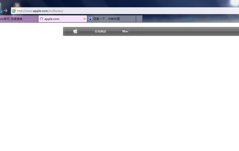This screenshot has width=239, height=151.
Task: Click the Baidu paw favicon on the third tab
Action: 90,19
